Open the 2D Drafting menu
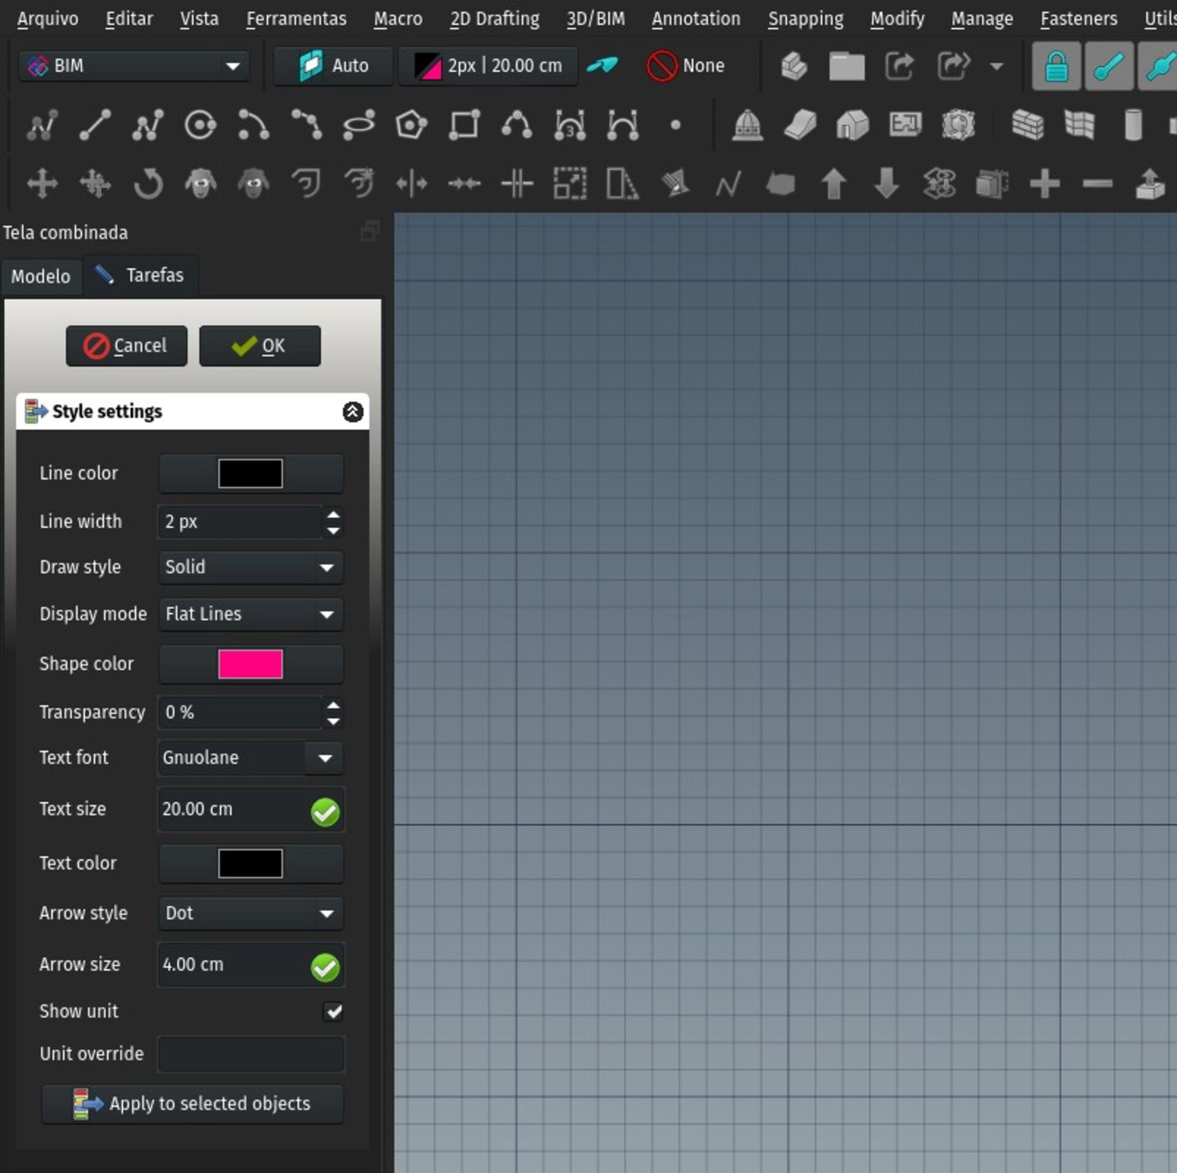The width and height of the screenshot is (1177, 1173). click(x=494, y=19)
